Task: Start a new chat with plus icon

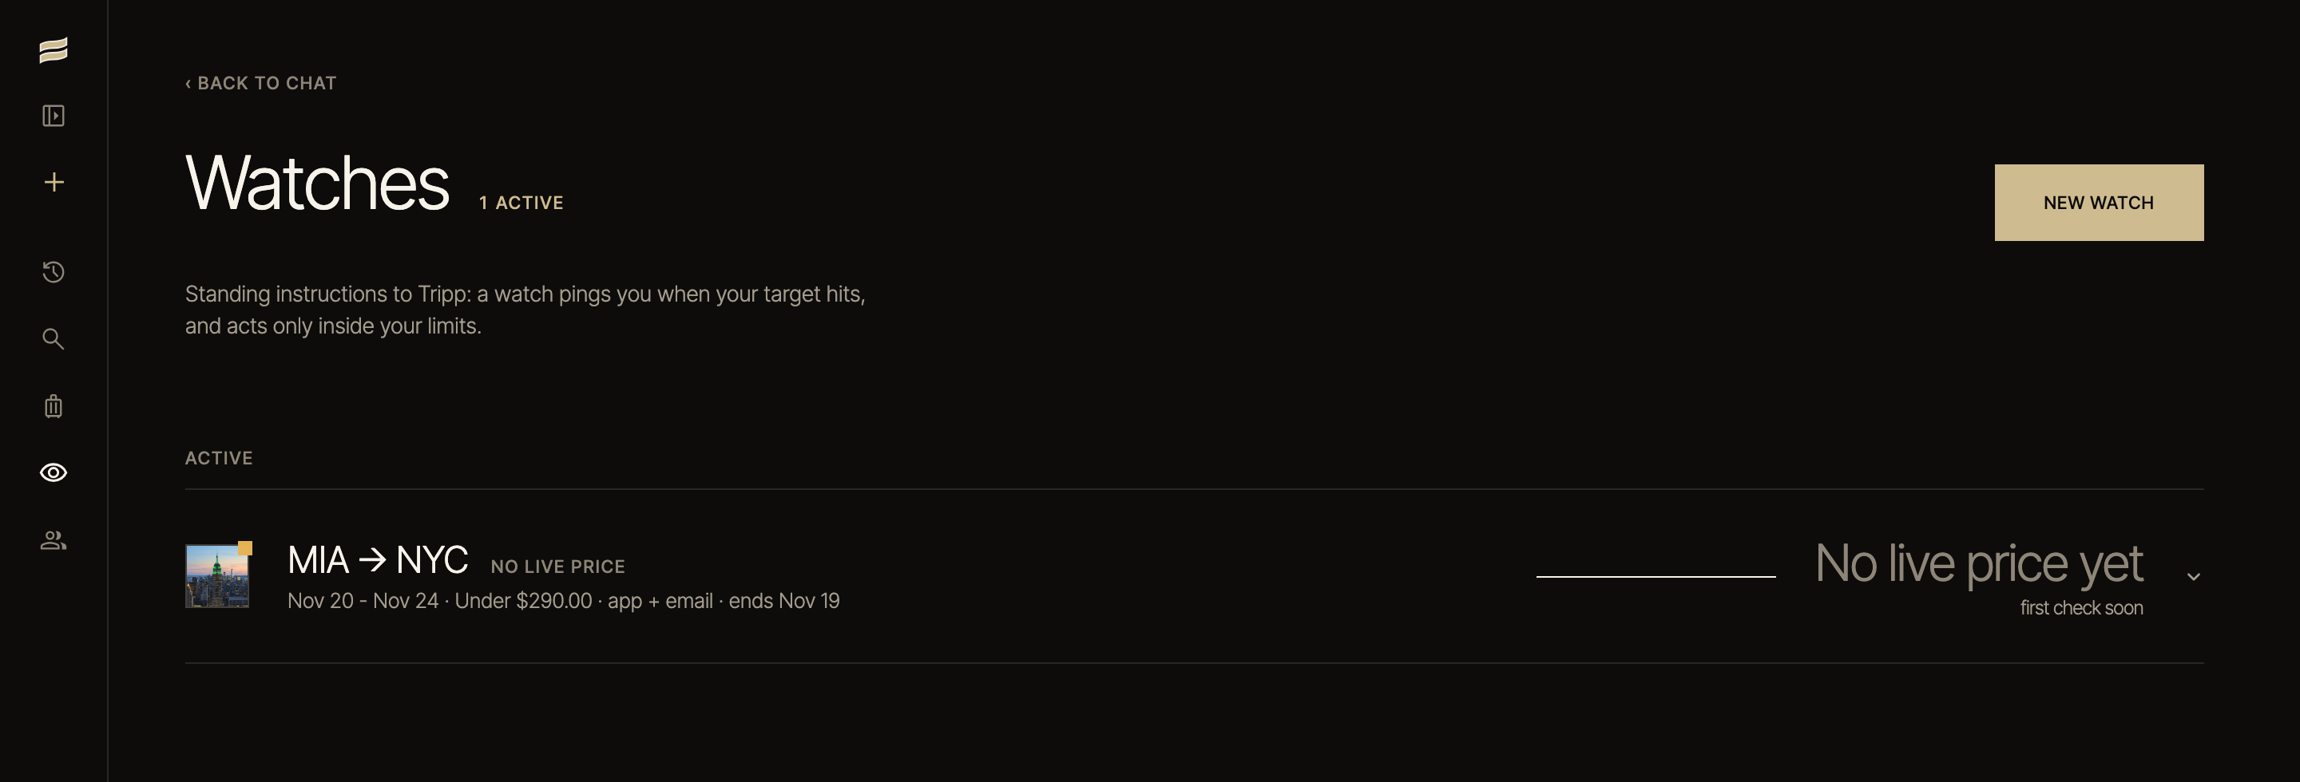Action: (54, 182)
